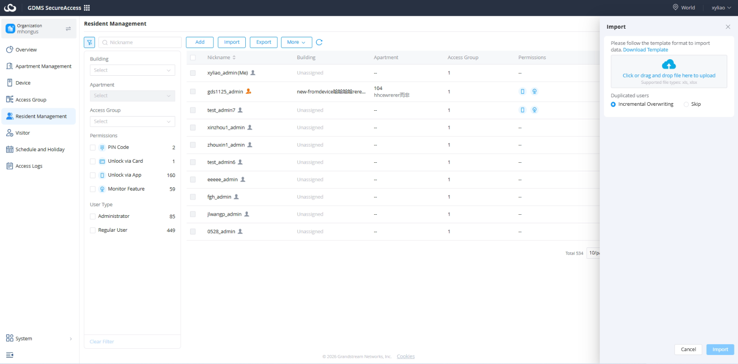
Task: Click the GDMS cloud logo icon
Action: pos(10,8)
